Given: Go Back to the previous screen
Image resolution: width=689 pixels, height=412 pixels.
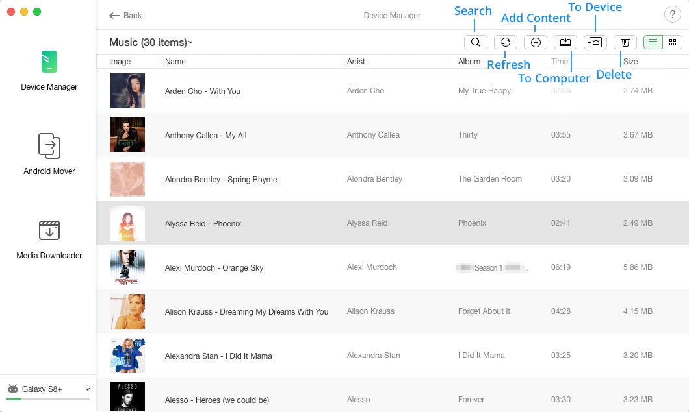Looking at the screenshot, I should pos(125,16).
